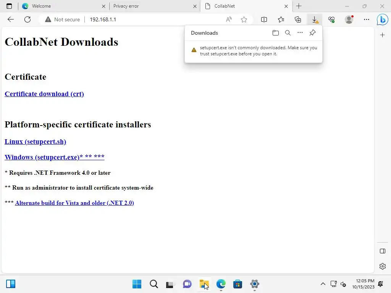Open more options in Downloads panel
Screen dimensions: 391x293
click(300, 33)
